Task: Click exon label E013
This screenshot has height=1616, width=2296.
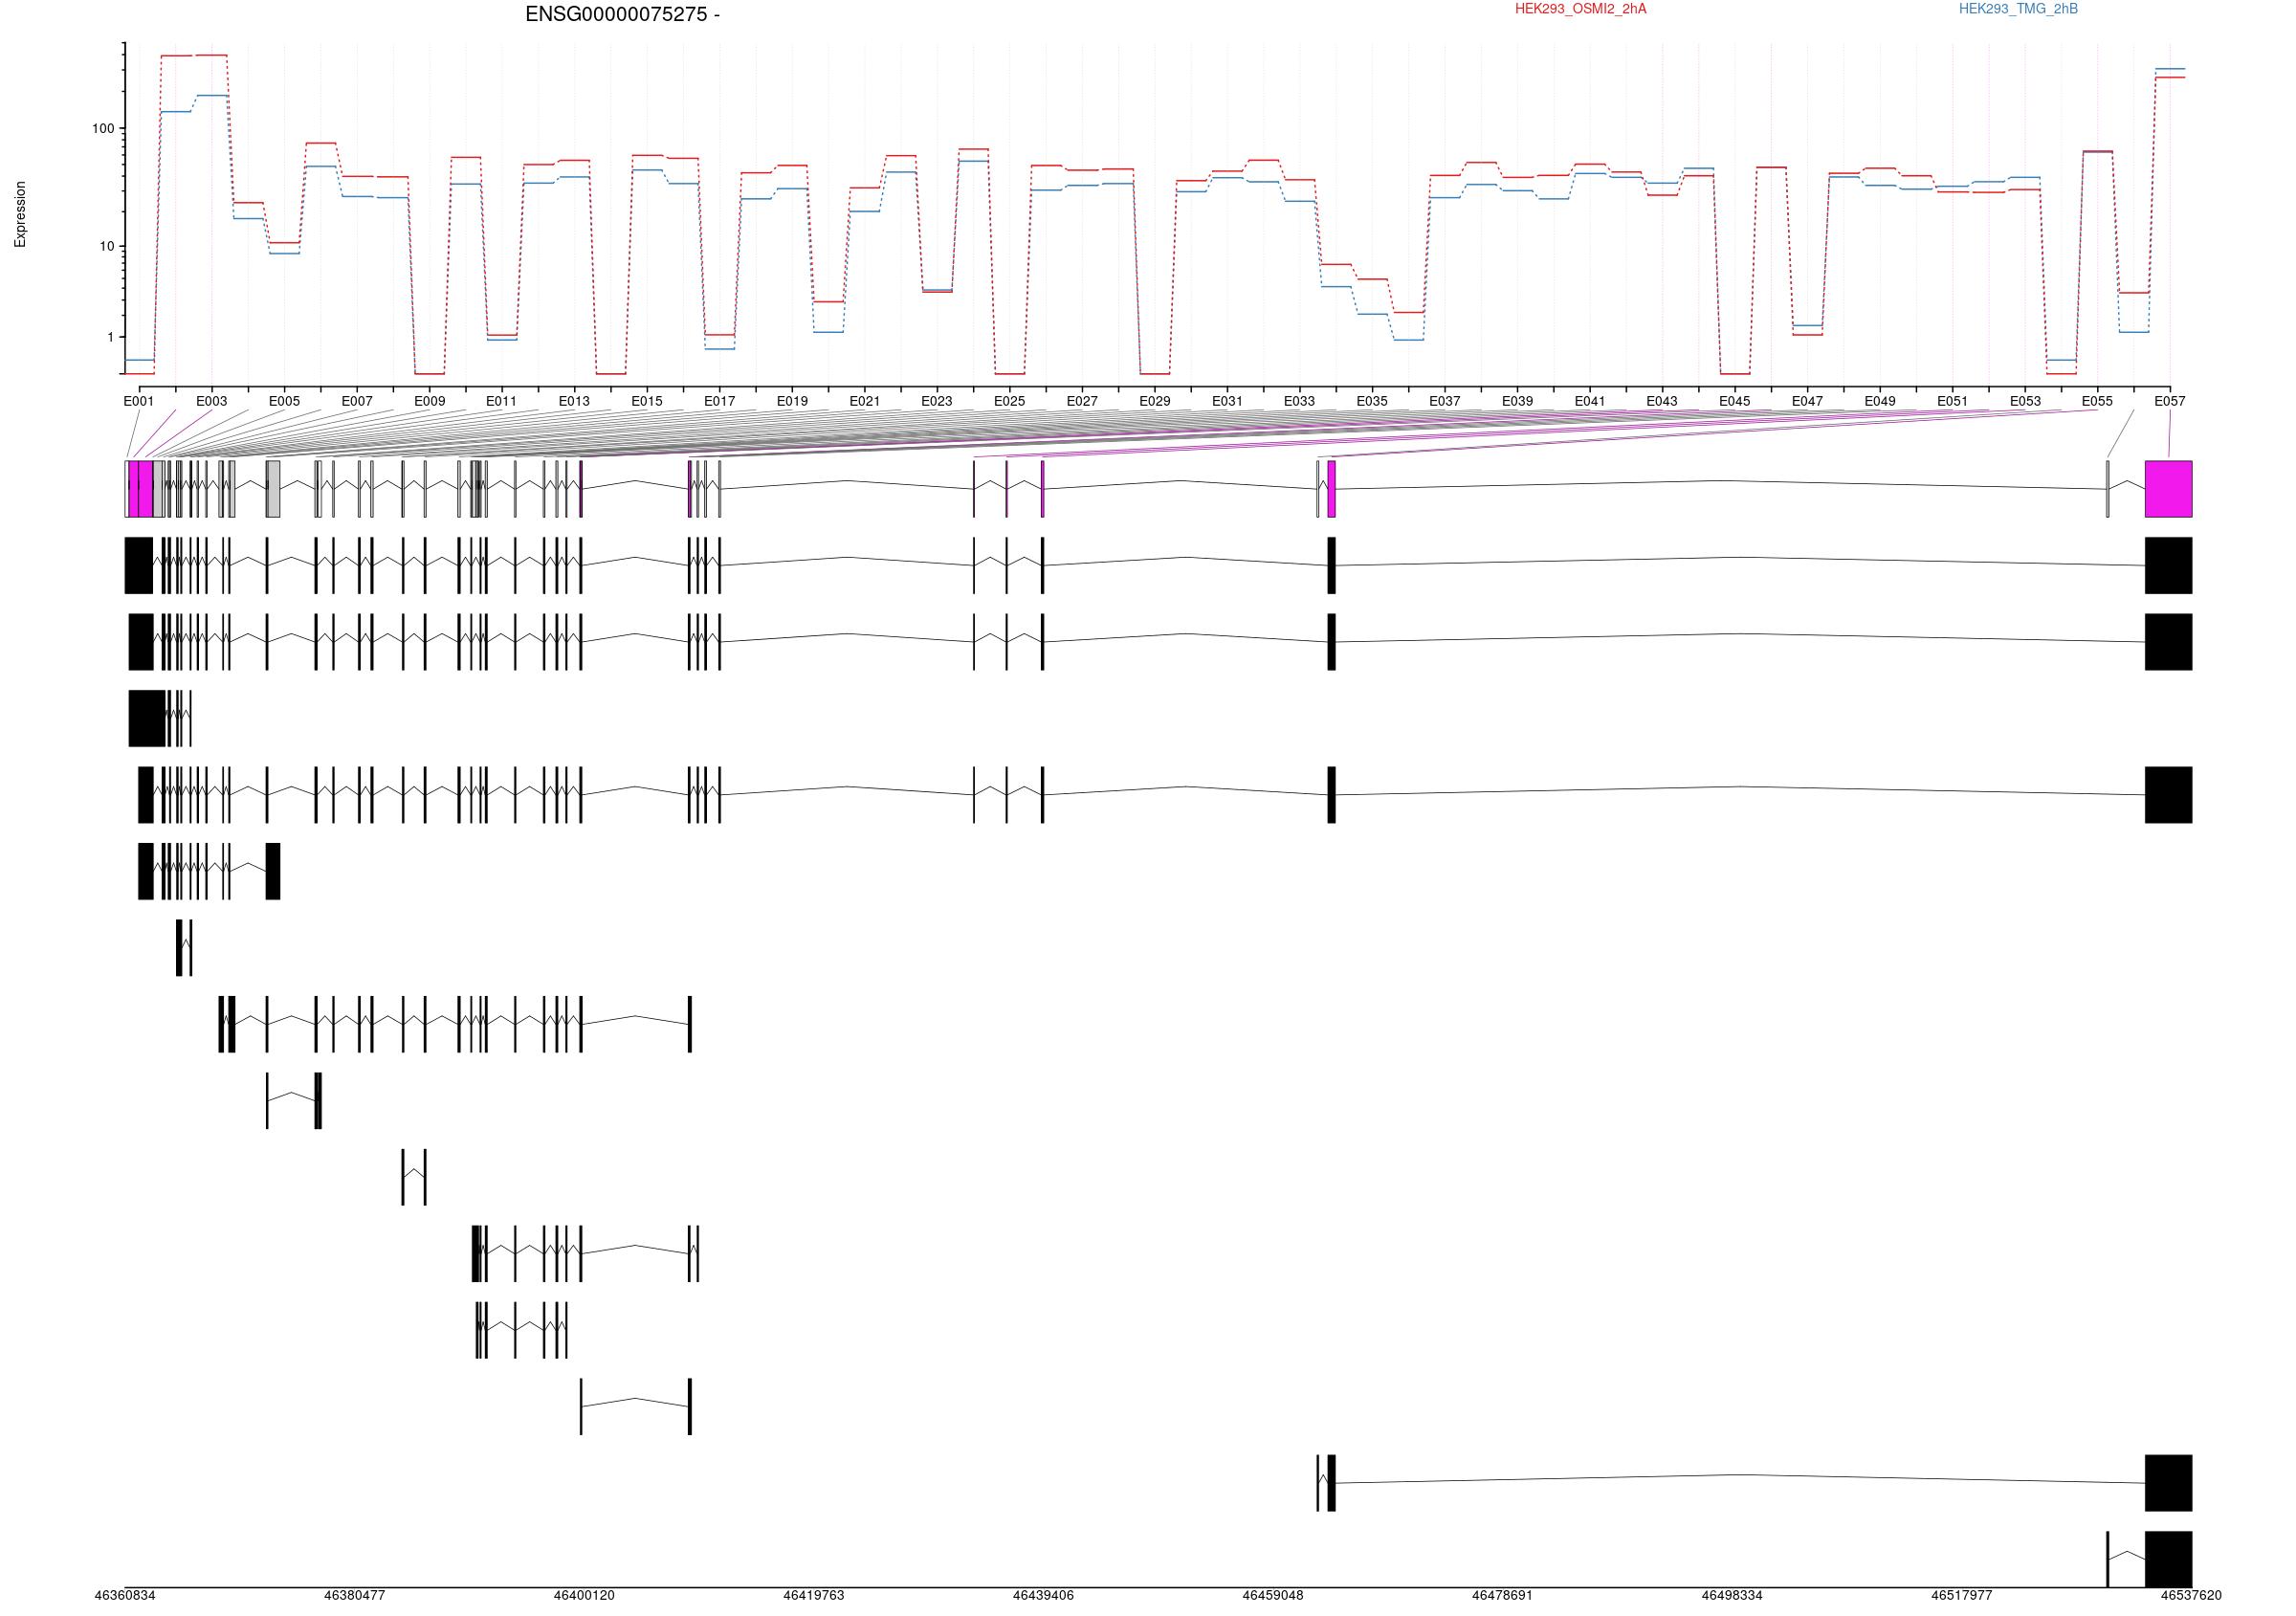Action: point(574,401)
